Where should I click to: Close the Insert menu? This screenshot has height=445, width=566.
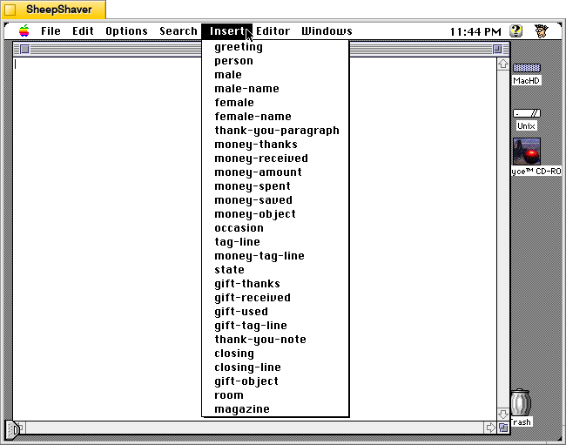[x=227, y=31]
